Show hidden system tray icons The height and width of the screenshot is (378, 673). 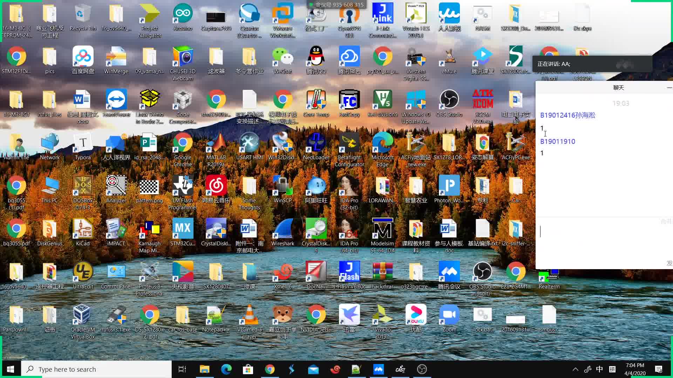coord(575,369)
